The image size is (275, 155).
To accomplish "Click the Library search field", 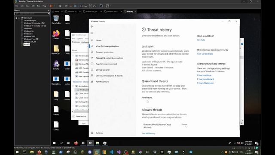I will point(32,13).
